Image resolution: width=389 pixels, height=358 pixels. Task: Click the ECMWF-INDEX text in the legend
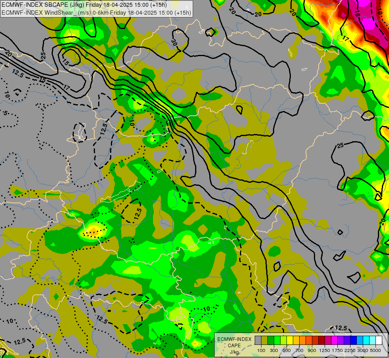[x=234, y=339]
